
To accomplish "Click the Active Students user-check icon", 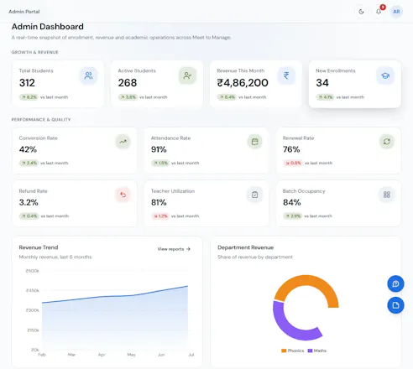I will click(187, 75).
